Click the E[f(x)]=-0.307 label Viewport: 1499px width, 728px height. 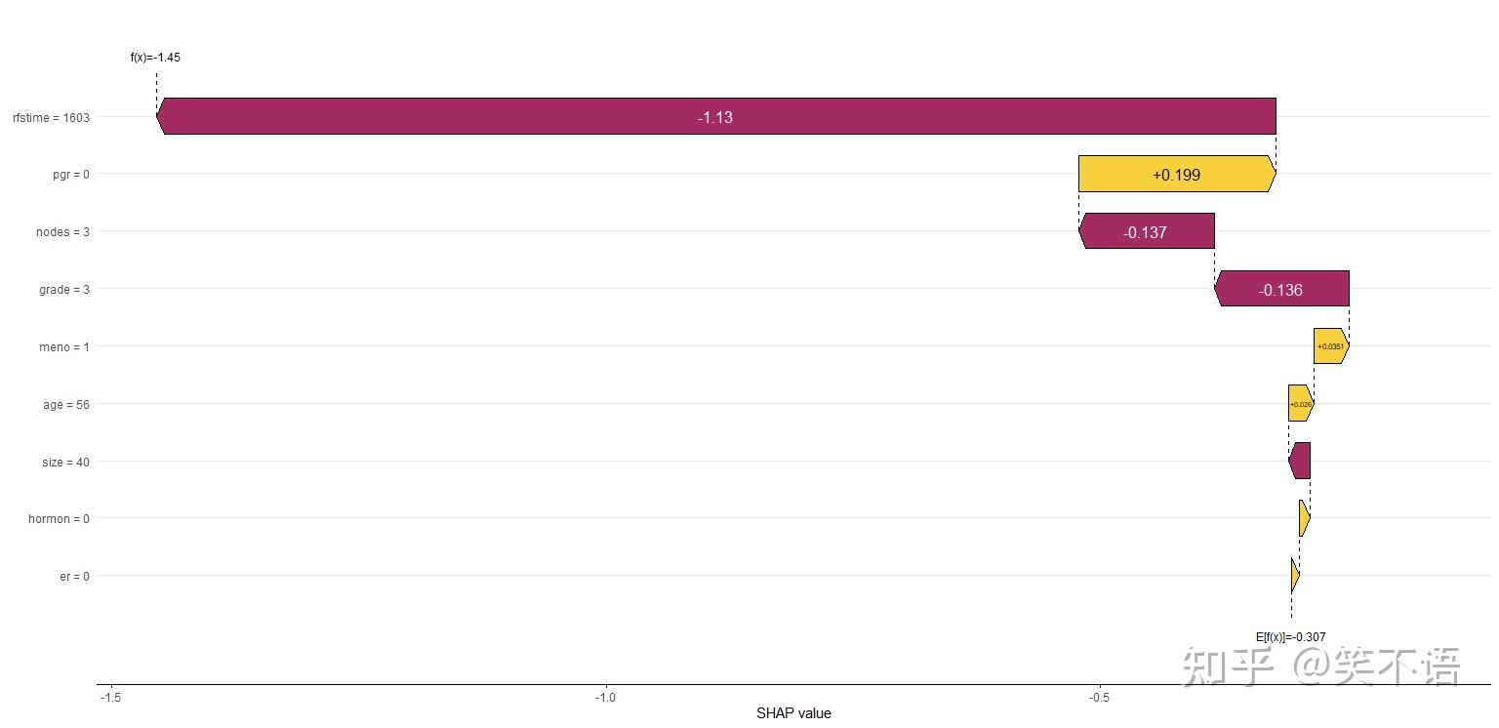(x=1290, y=637)
